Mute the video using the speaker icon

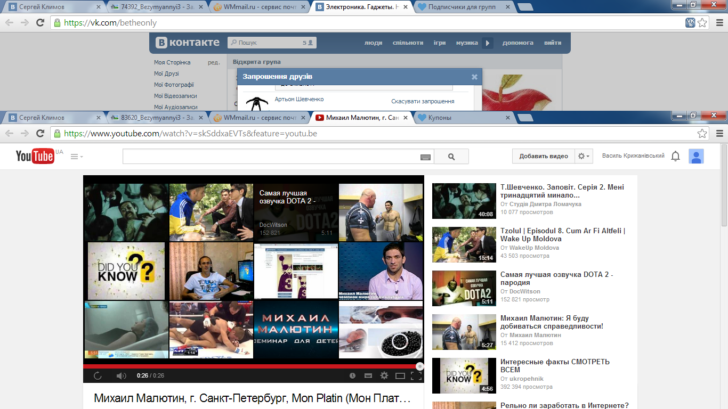[122, 376]
